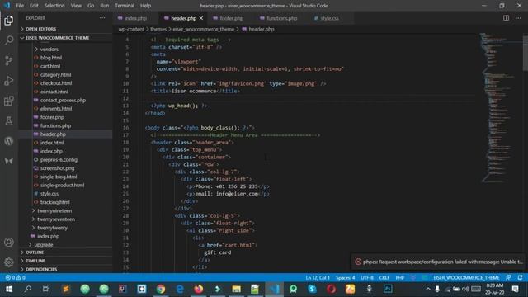Viewport: 528px width, 297px height.
Task: Switch to the style.css tab
Action: tap(329, 18)
